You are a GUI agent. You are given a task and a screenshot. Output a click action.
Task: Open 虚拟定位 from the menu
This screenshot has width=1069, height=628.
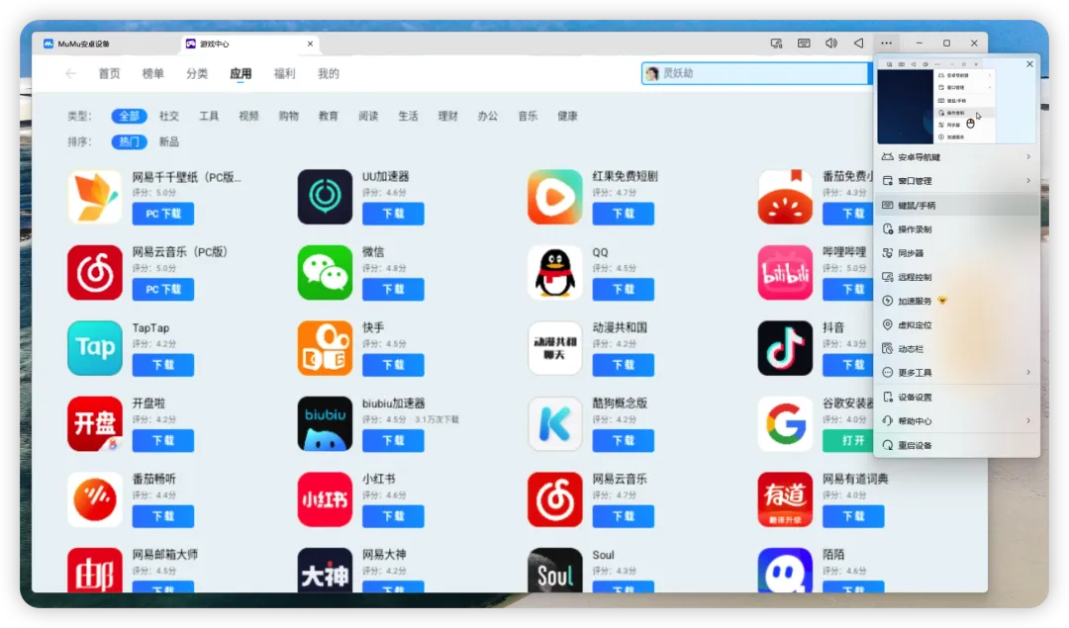coord(957,325)
